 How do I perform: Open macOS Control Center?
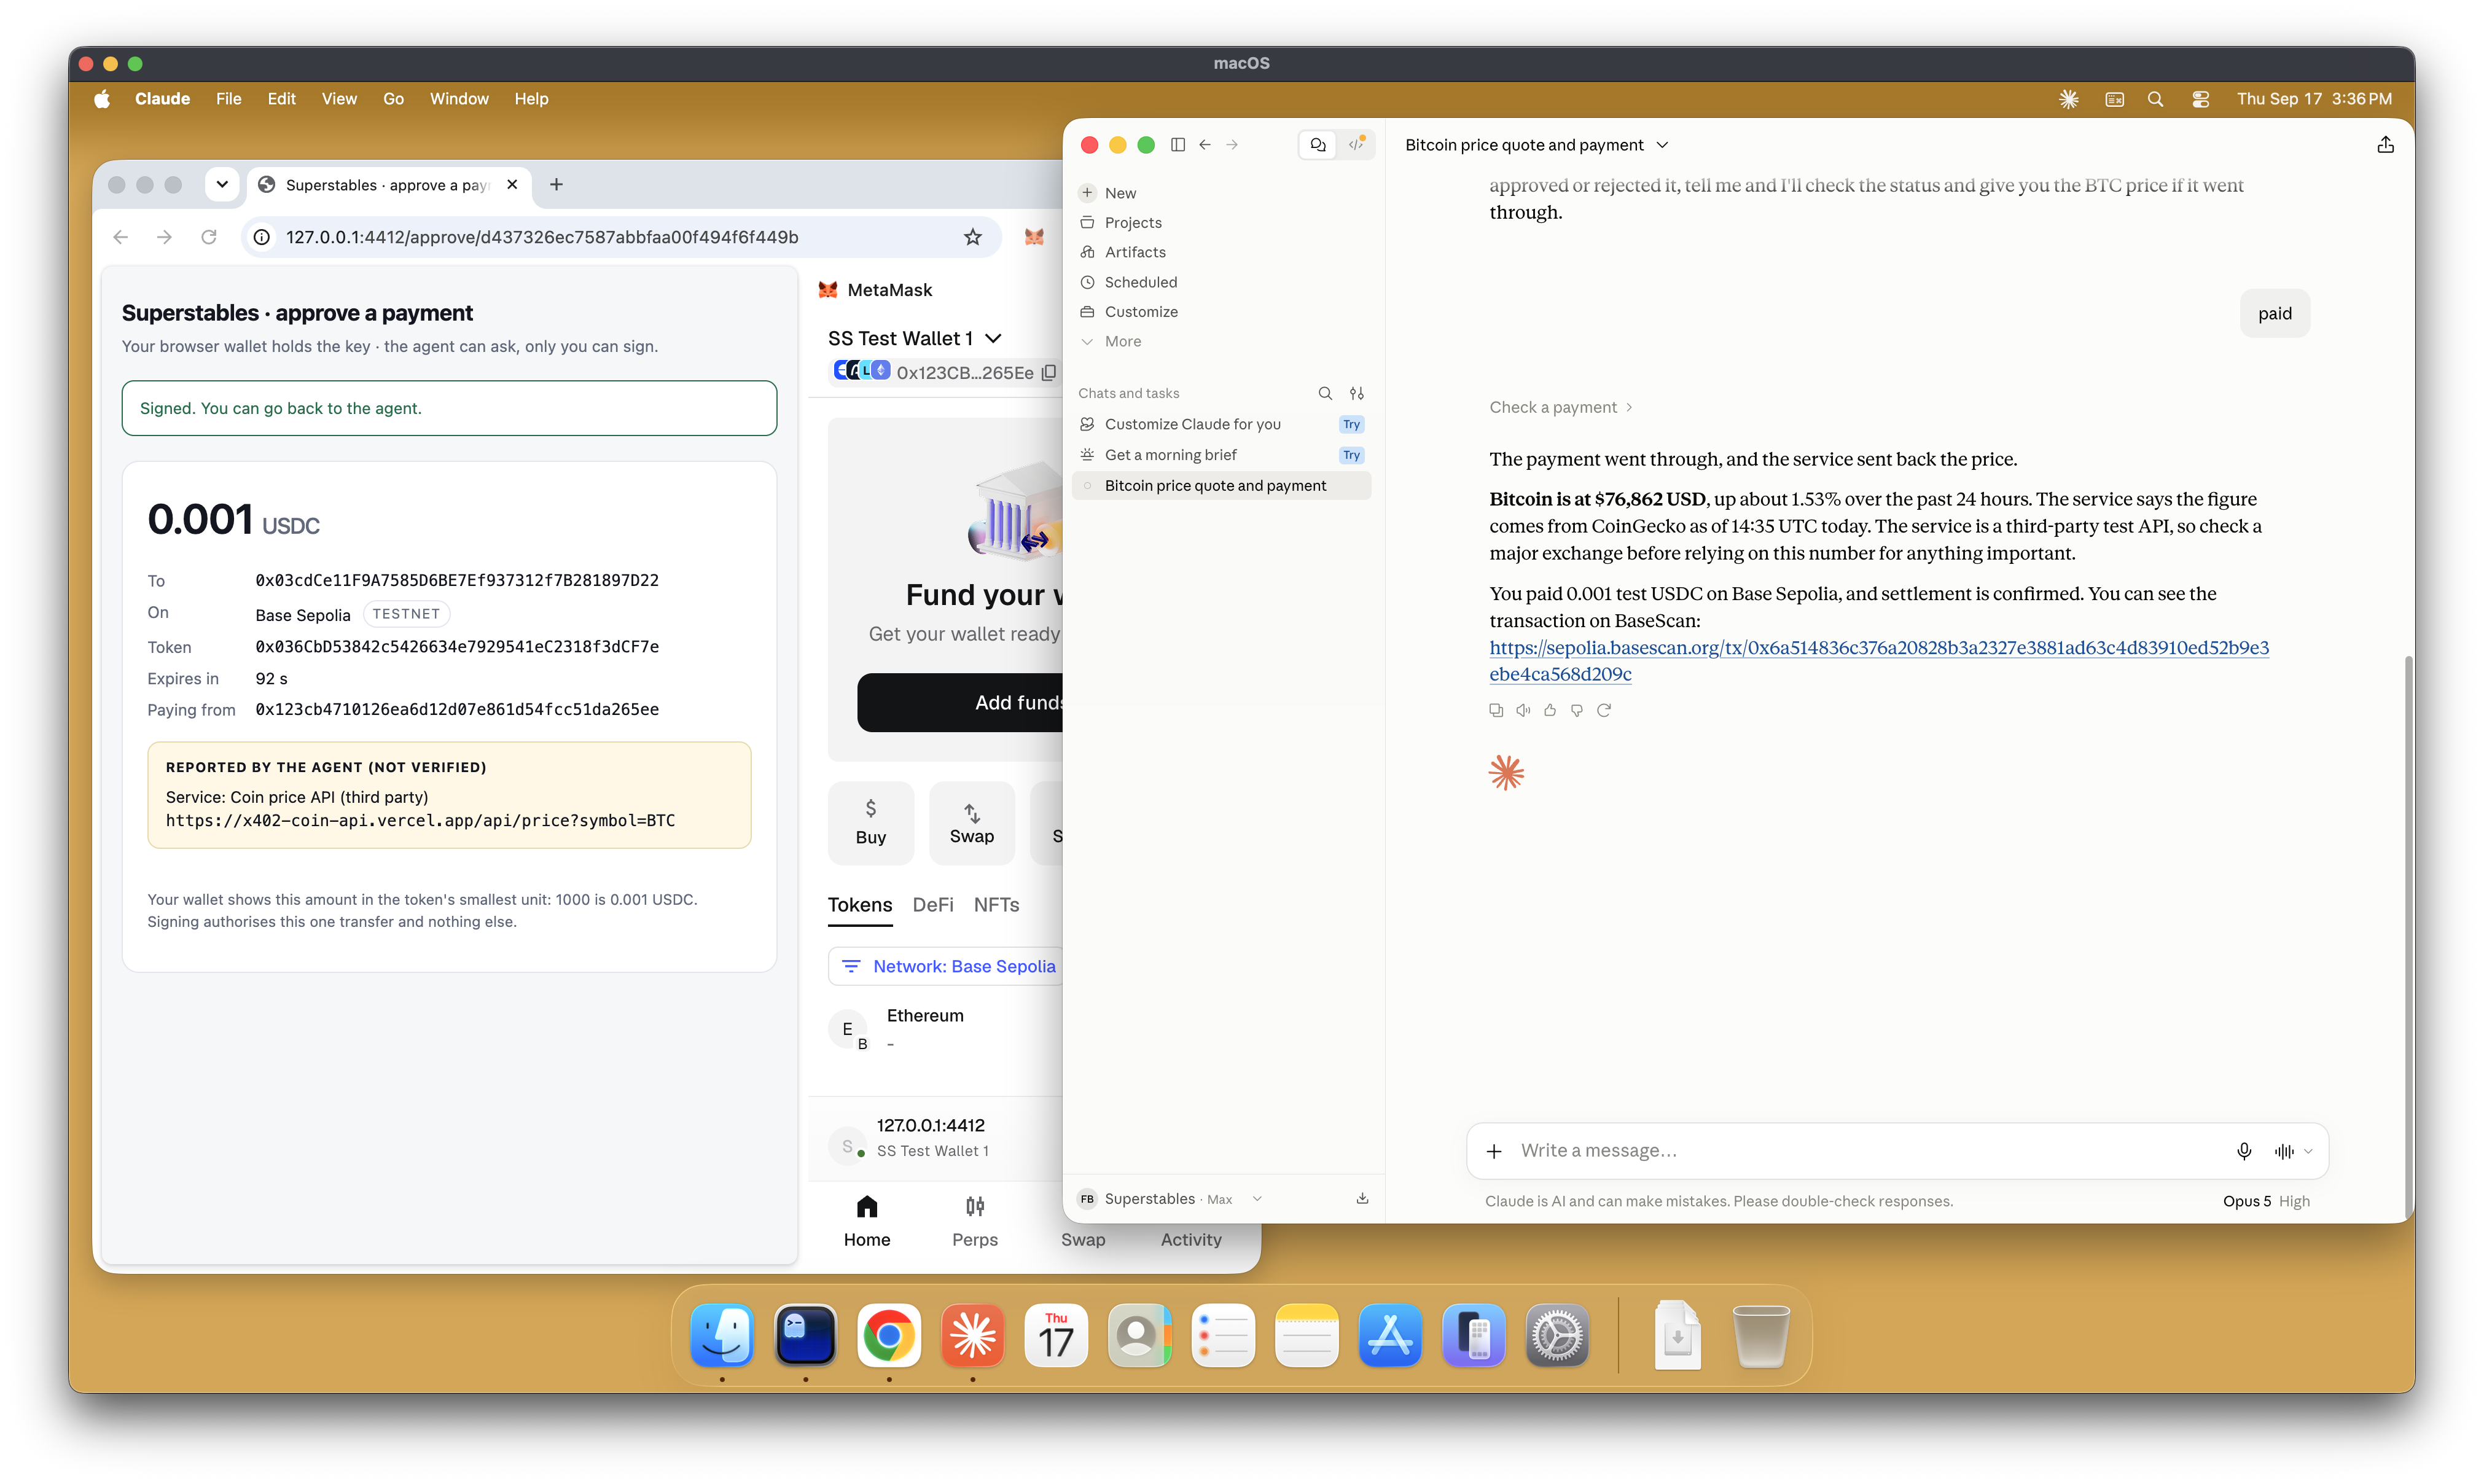(2200, 99)
